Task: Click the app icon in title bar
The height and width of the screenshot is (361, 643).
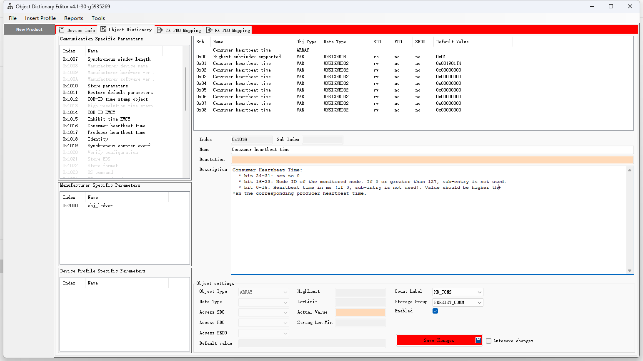Action: pyautogui.click(x=10, y=6)
